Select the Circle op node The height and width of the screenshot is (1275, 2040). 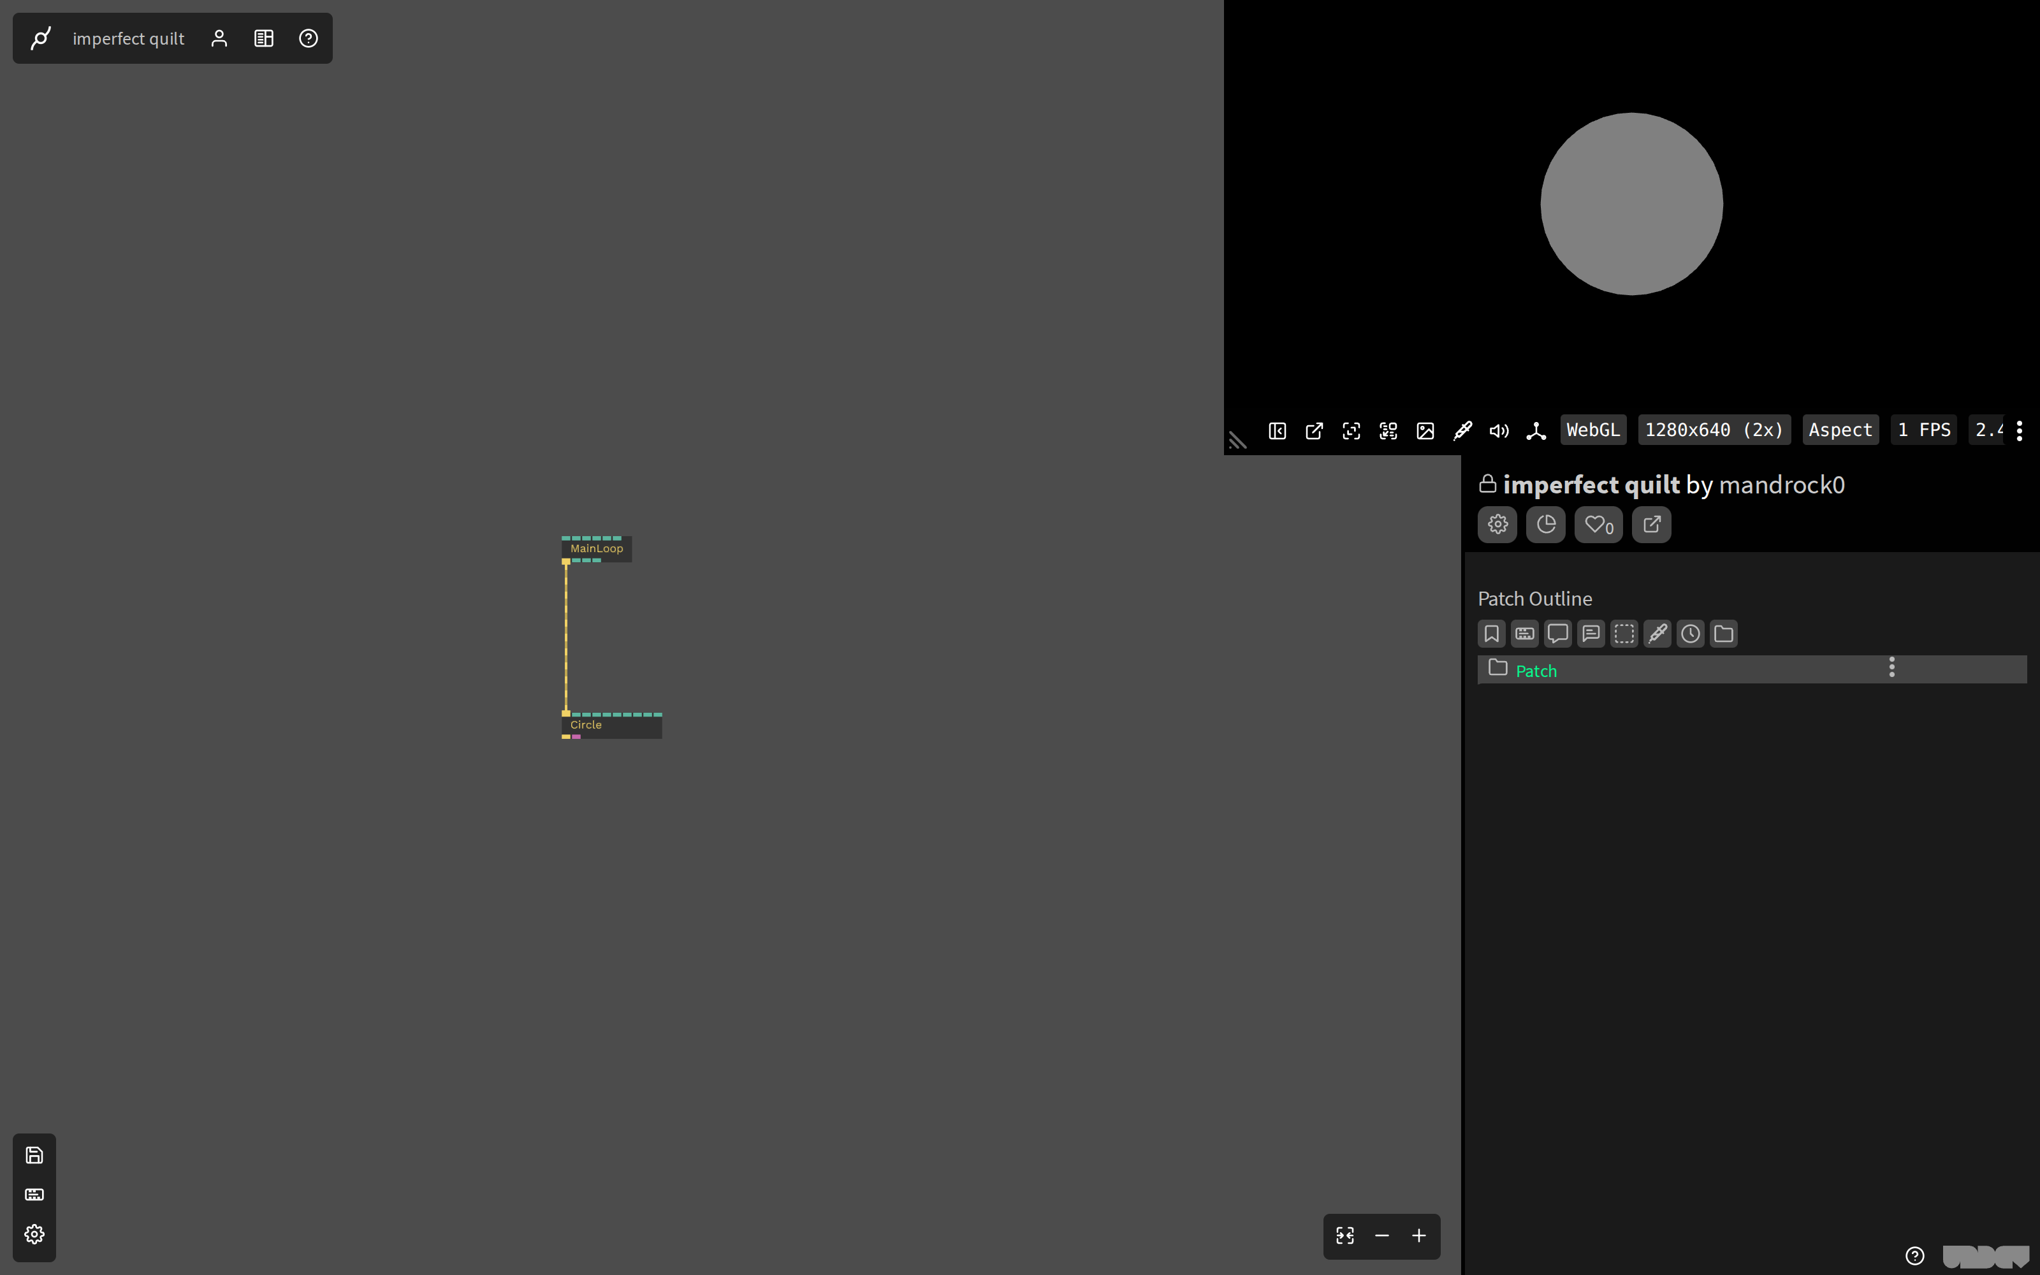tap(611, 725)
